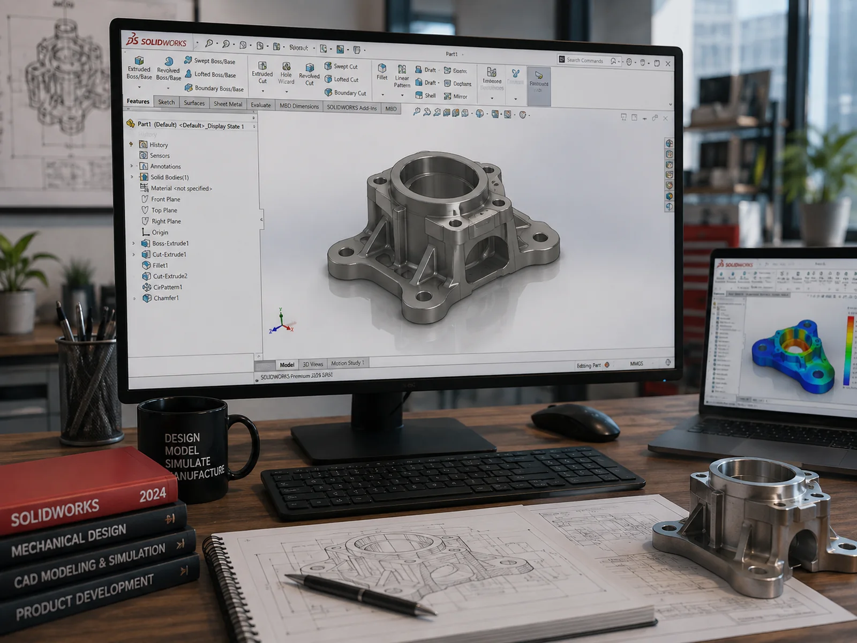Viewport: 857px width, 643px height.
Task: Open the Evaluate ribbon tab
Action: coord(261,105)
